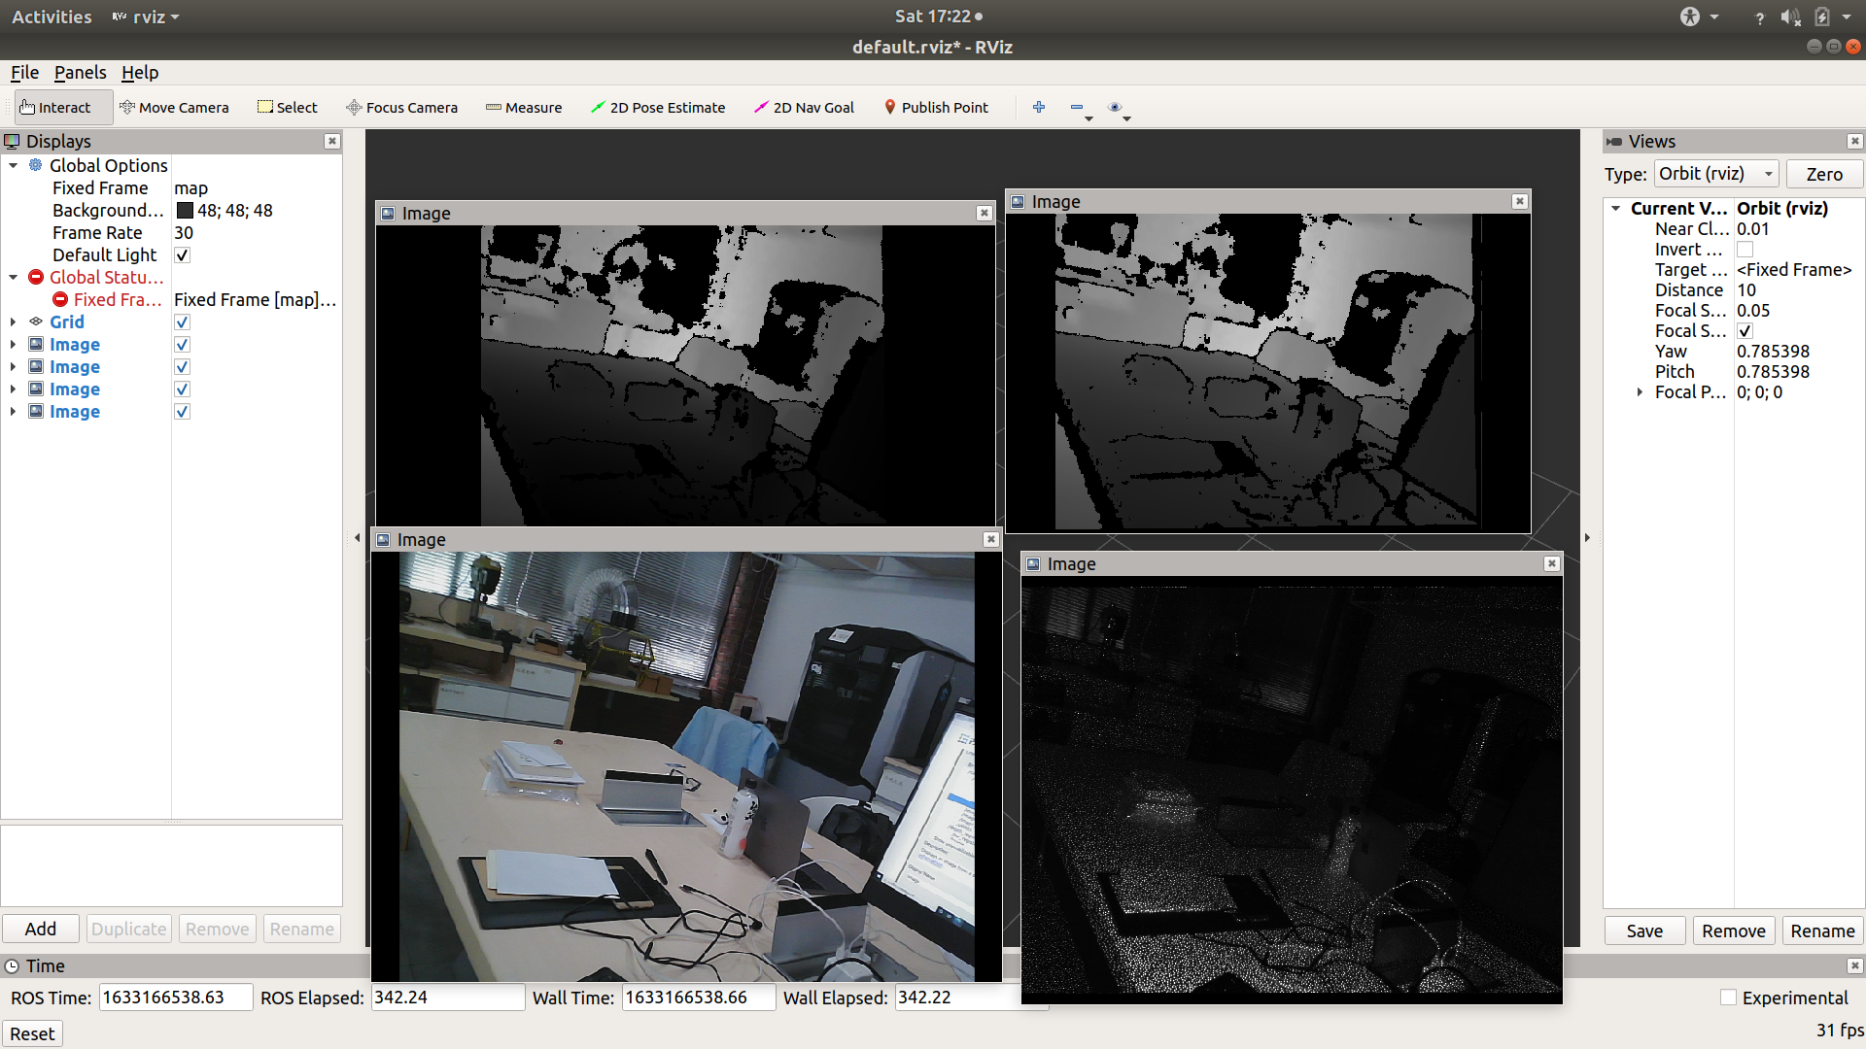Toggle the Focal Shape Fixed Size checkbox
The width and height of the screenshot is (1866, 1049).
point(1745,332)
